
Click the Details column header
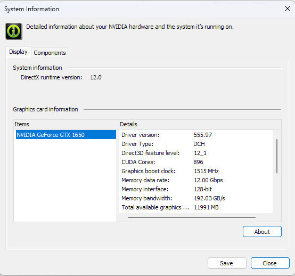pos(200,124)
